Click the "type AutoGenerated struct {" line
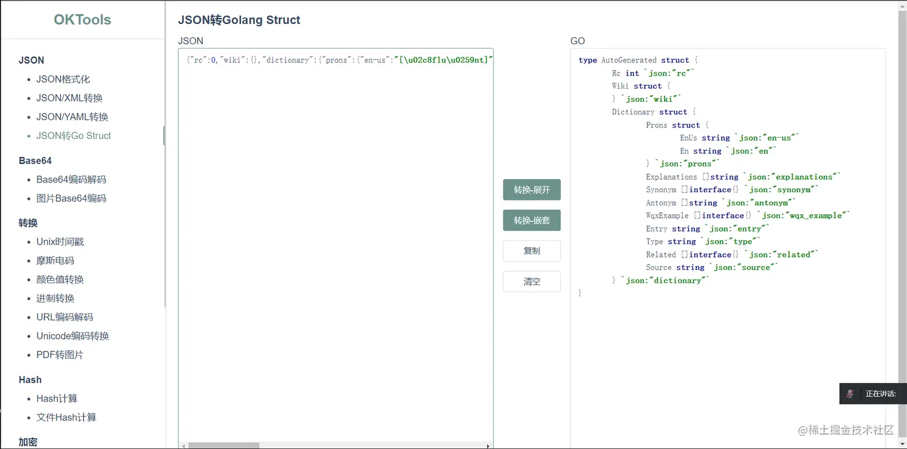This screenshot has width=907, height=449. pyautogui.click(x=638, y=60)
